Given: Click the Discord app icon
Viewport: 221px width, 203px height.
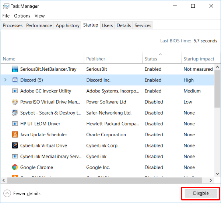Looking at the screenshot, I should click(x=15, y=80).
